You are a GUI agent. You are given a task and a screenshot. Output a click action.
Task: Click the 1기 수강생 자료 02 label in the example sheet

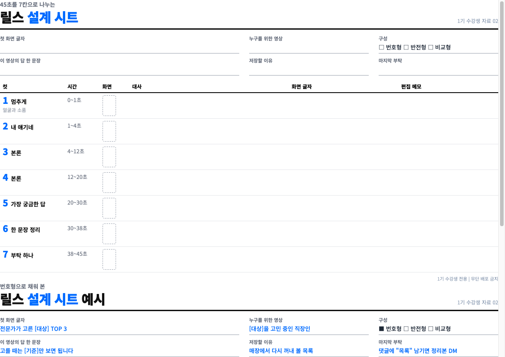478,302
